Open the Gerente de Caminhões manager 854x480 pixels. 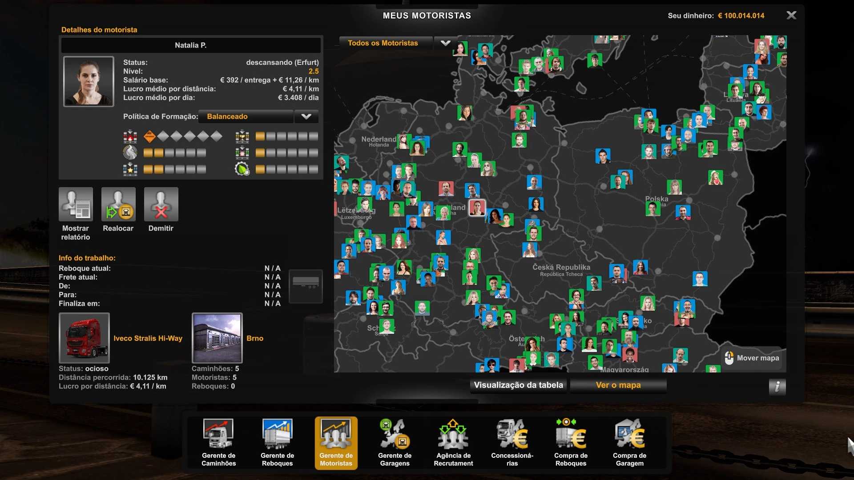[x=218, y=442]
